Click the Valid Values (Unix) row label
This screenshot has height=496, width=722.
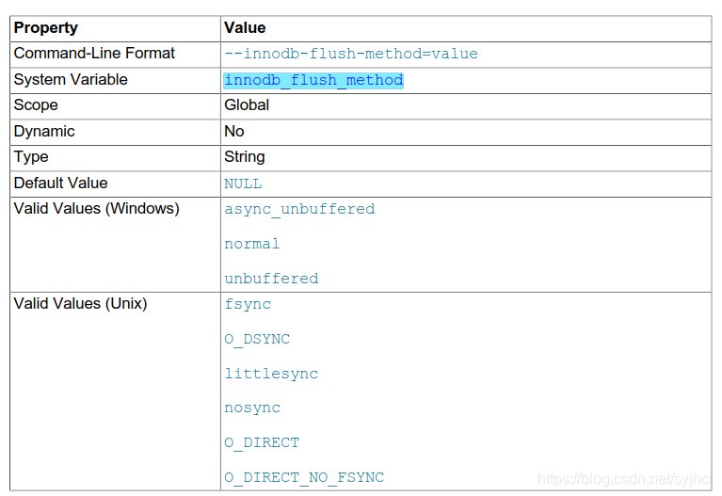pyautogui.click(x=81, y=304)
